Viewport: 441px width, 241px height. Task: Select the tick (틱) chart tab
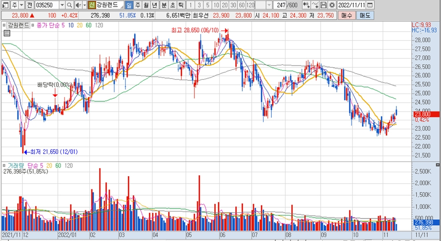[180, 5]
